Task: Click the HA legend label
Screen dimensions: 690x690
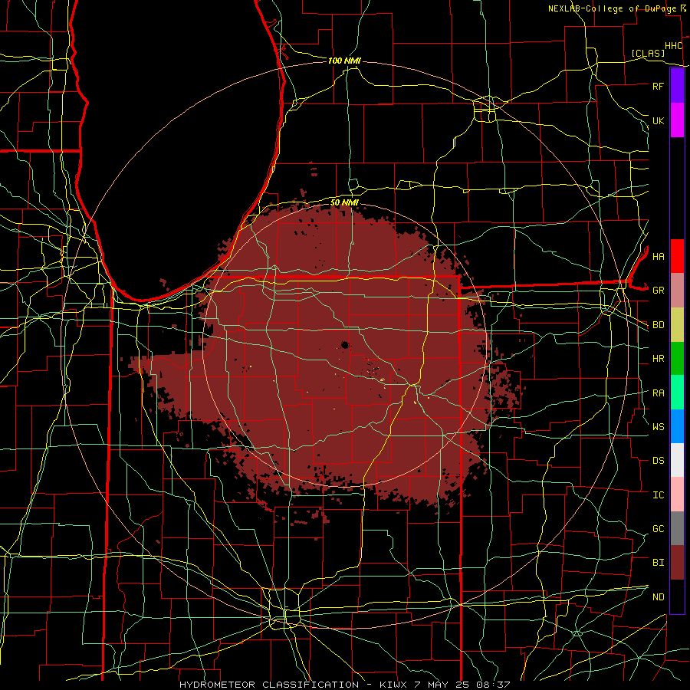Action: click(x=658, y=256)
